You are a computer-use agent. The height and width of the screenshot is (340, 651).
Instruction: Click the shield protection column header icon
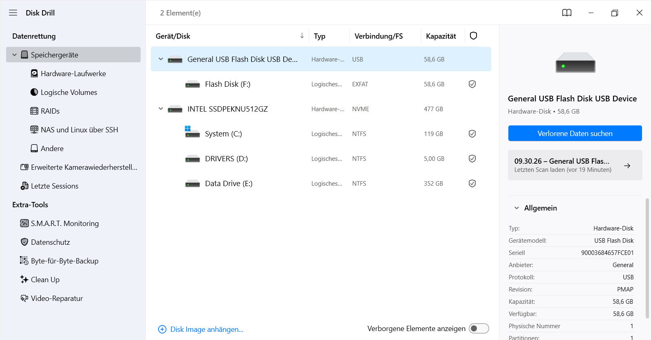473,36
